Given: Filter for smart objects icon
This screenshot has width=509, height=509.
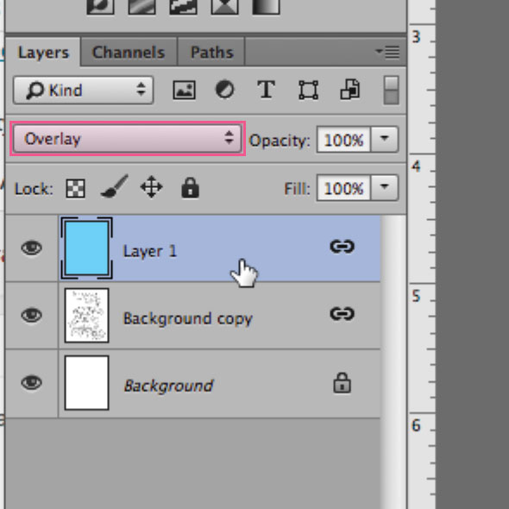Looking at the screenshot, I should (350, 89).
